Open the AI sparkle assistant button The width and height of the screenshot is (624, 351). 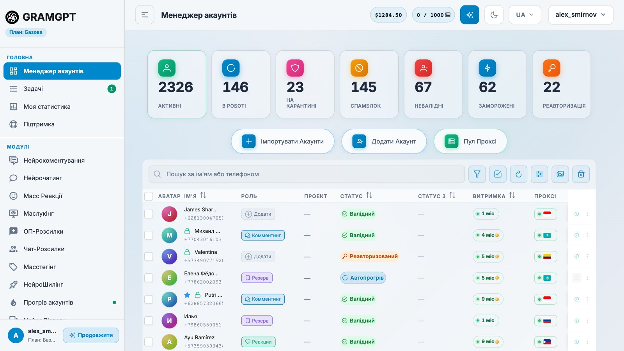pos(470,15)
